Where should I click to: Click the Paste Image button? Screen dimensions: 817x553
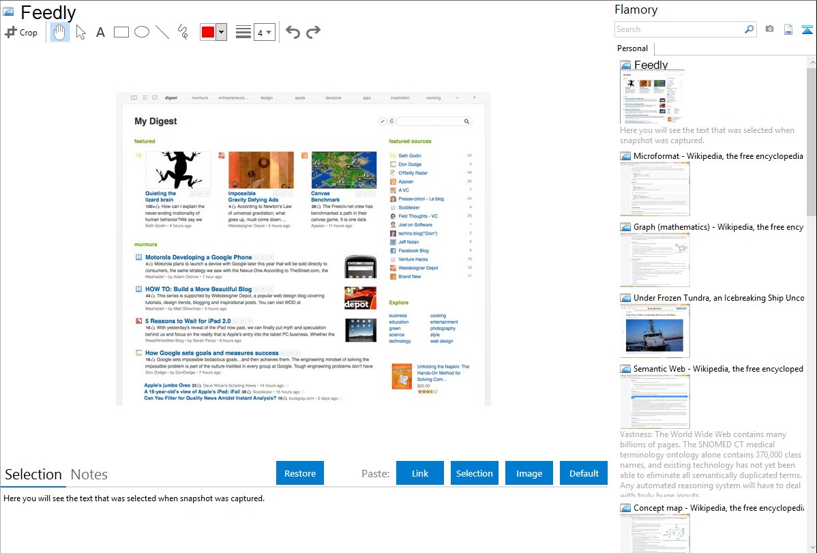tap(529, 473)
